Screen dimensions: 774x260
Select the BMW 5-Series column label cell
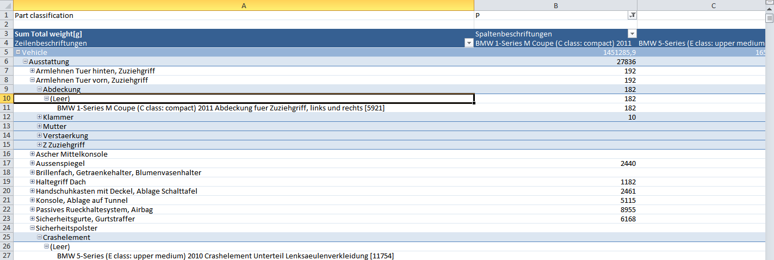pyautogui.click(x=701, y=43)
